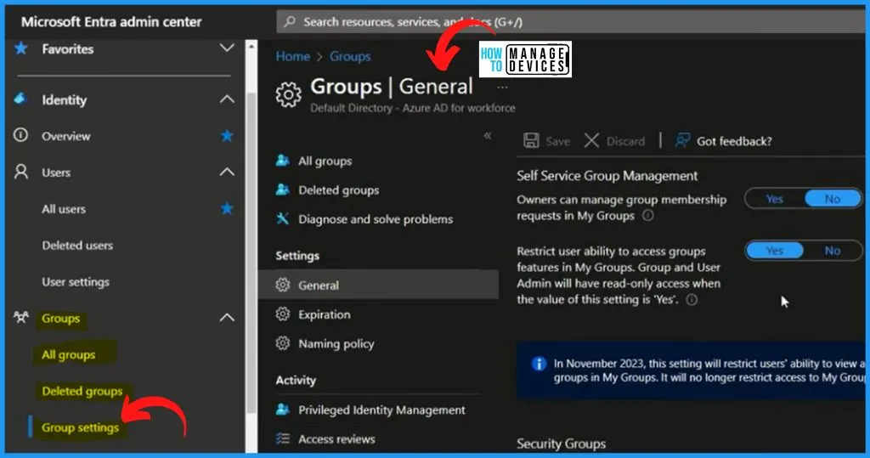This screenshot has height=458, width=870.
Task: Open Diagnose and solve problems
Action: click(x=376, y=219)
